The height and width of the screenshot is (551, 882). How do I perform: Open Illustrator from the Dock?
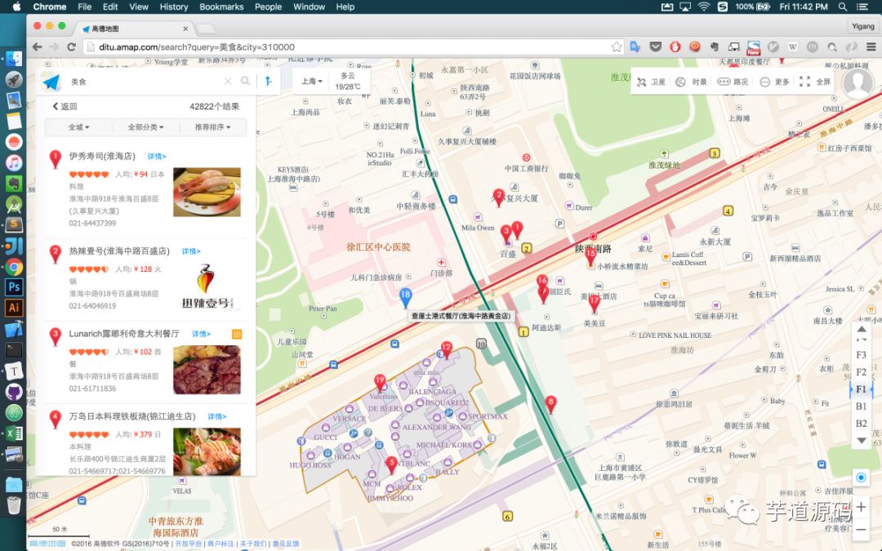(x=14, y=307)
